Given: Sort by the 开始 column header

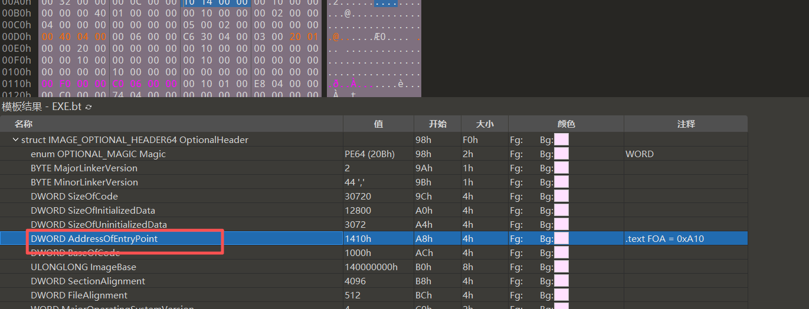Looking at the screenshot, I should coord(438,124).
